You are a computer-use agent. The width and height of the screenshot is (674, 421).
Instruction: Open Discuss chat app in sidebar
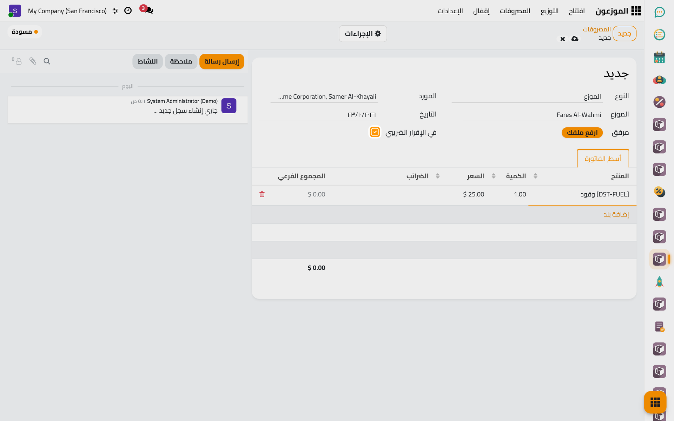pyautogui.click(x=659, y=12)
